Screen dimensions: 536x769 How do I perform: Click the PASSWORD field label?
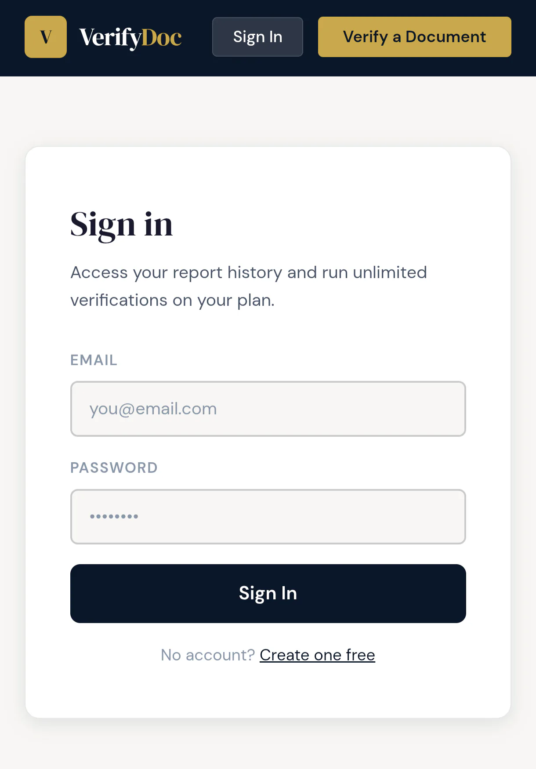(x=114, y=468)
